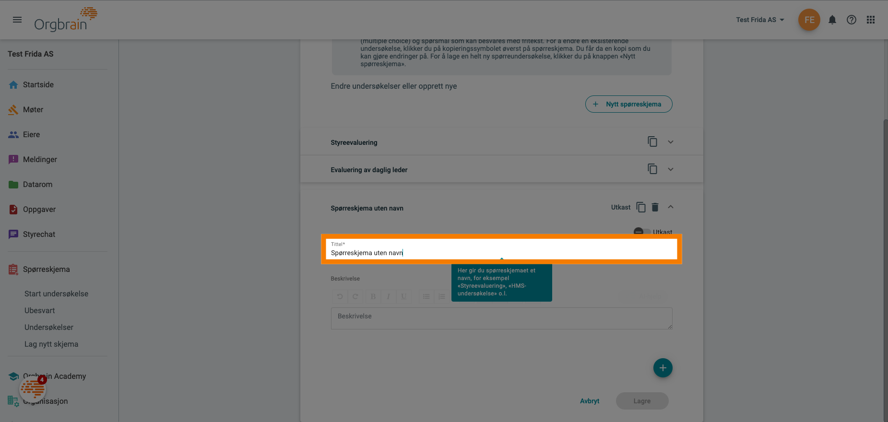Click the Styreevaluering title text
The height and width of the screenshot is (422, 888).
[354, 142]
